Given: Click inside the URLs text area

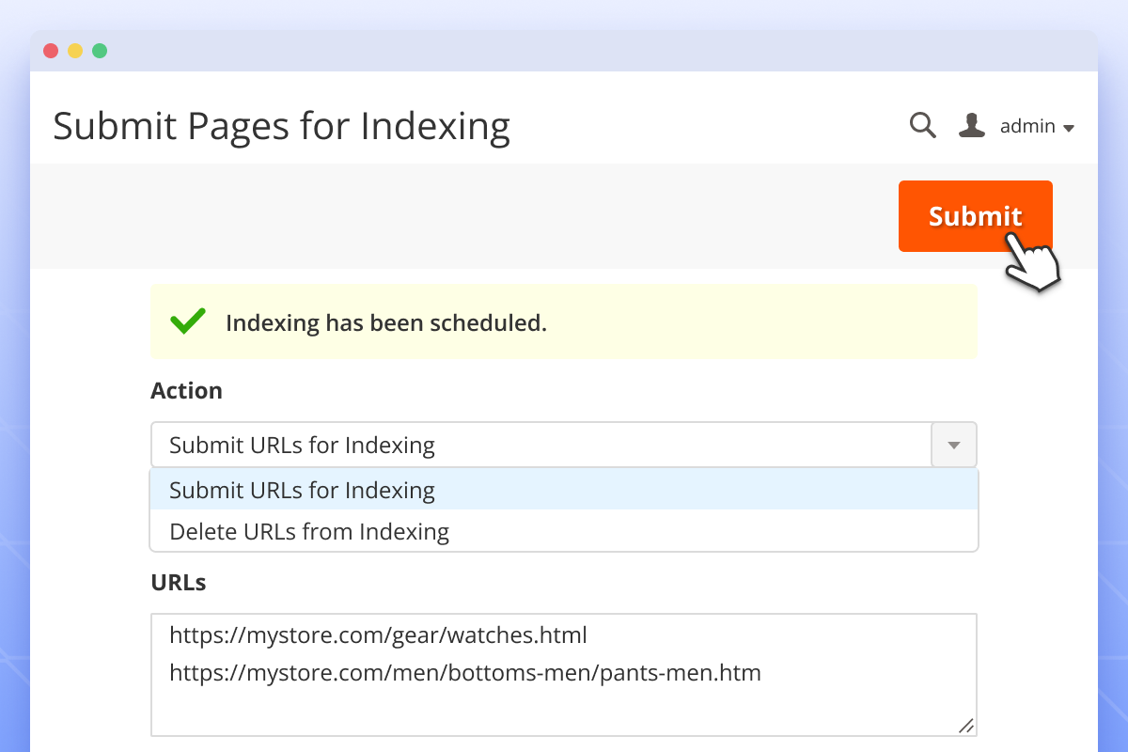Looking at the screenshot, I should point(564,675).
